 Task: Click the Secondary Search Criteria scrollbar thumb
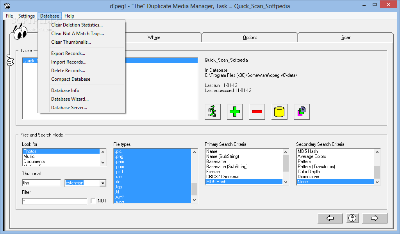pyautogui.click(x=377, y=172)
